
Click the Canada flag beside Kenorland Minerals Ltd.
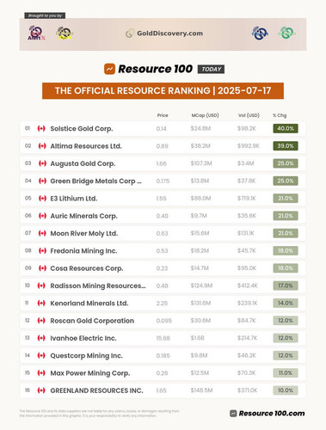coord(41,304)
